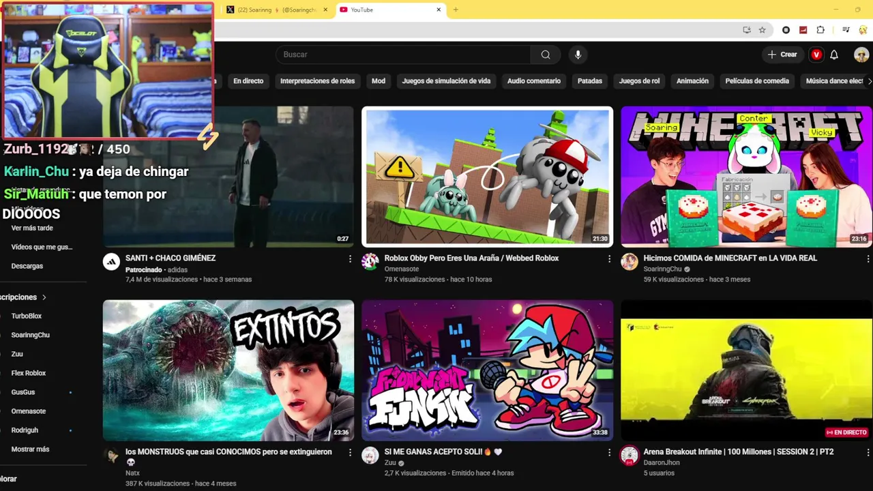
Task: Close the YouTube browser tab
Action: pos(439,10)
